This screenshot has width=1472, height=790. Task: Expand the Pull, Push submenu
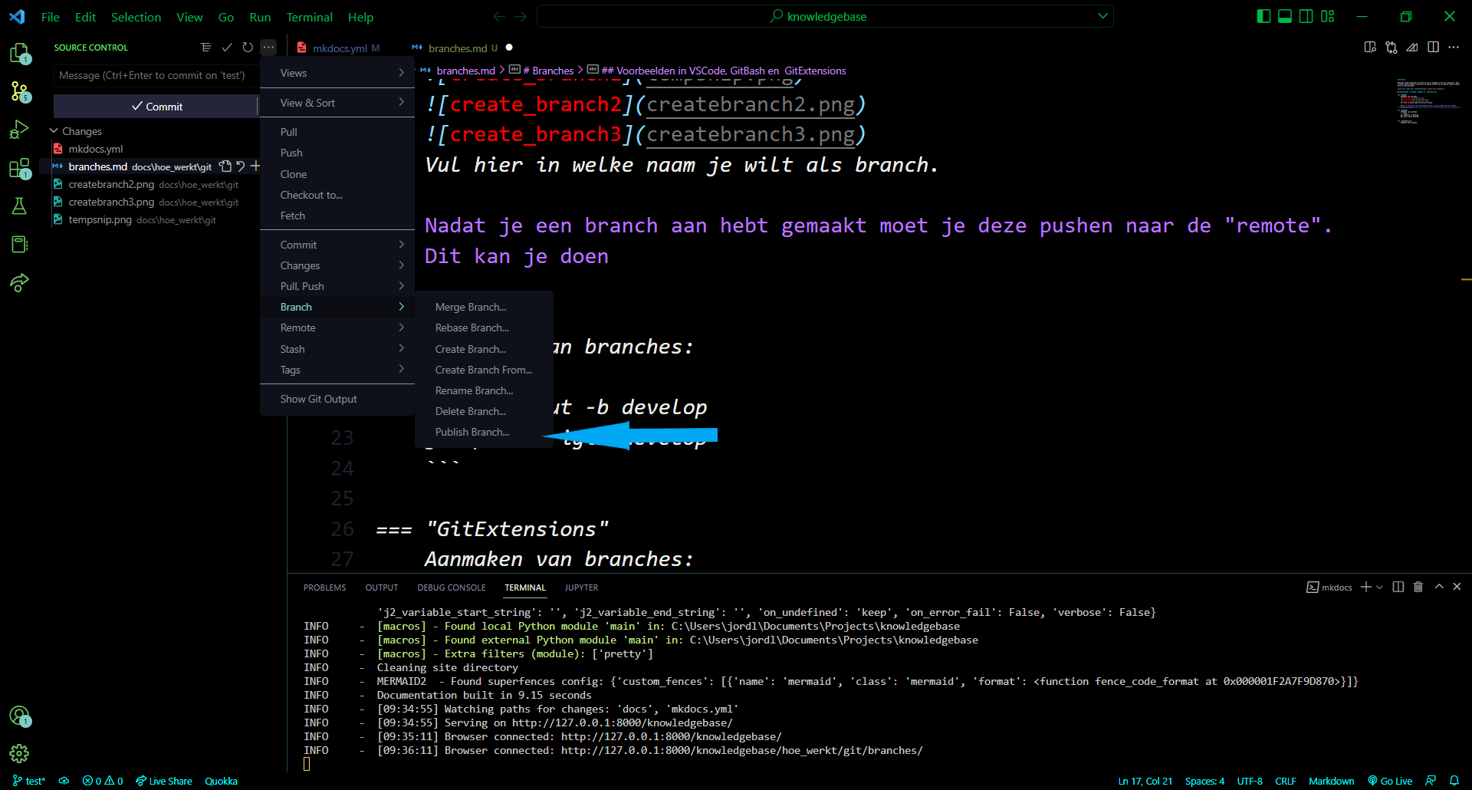pos(337,286)
